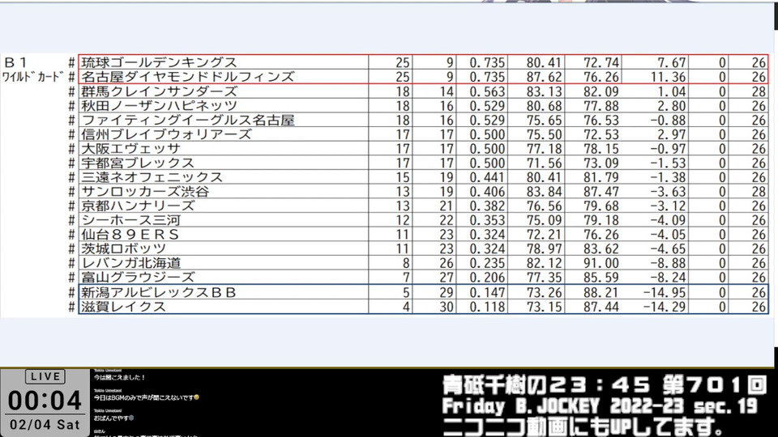Screen dimensions: 778x437
Task: Select team row 三遠ネオフェニックス
Action: click(x=423, y=177)
